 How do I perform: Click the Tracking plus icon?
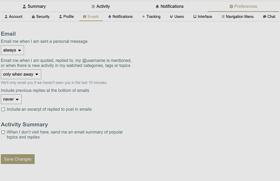(x=143, y=17)
